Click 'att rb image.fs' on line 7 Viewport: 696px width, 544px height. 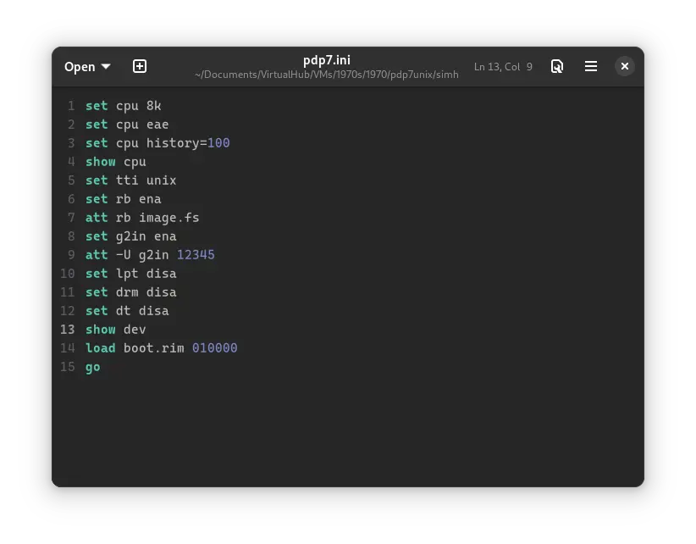point(142,217)
